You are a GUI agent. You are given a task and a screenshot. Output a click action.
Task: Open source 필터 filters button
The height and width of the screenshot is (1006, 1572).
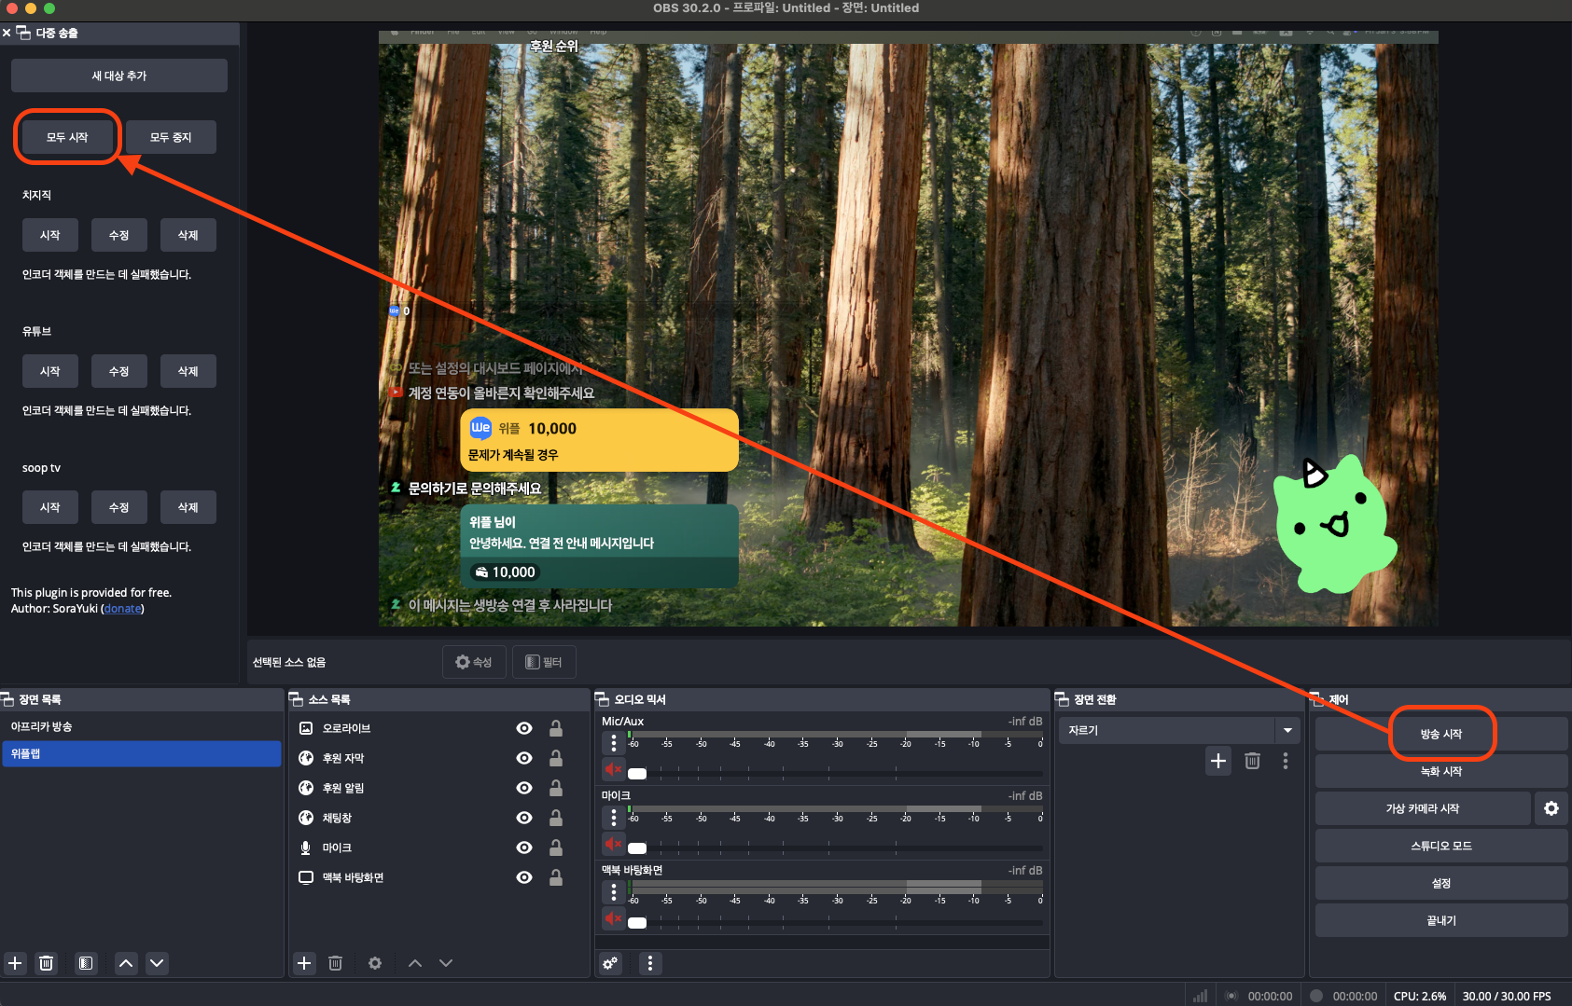tap(544, 662)
